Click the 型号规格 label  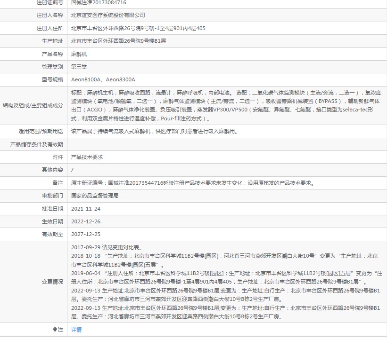(x=52, y=80)
